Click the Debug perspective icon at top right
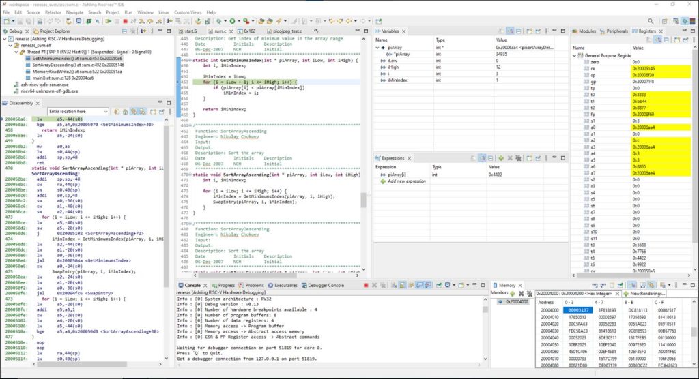 (684, 21)
